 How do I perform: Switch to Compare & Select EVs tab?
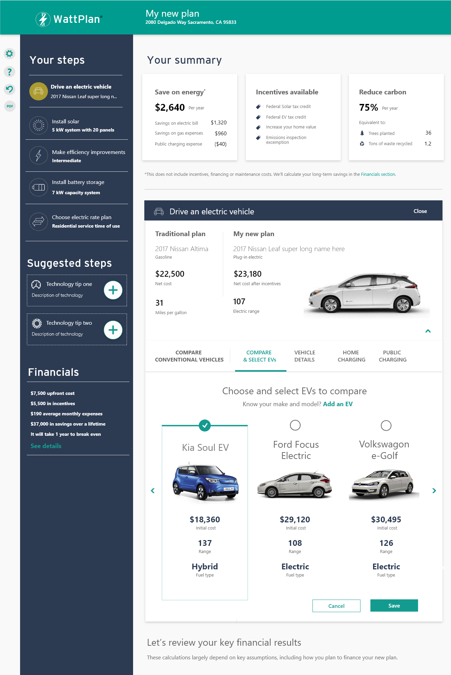point(260,356)
